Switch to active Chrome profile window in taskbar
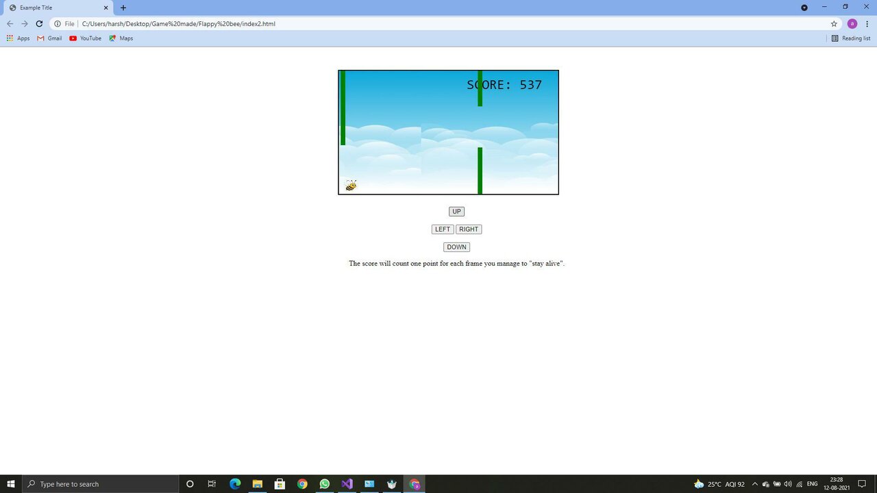This screenshot has width=877, height=493. coord(415,484)
